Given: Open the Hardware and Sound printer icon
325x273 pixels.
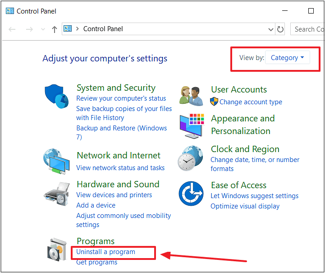Looking at the screenshot, I should [x=56, y=194].
